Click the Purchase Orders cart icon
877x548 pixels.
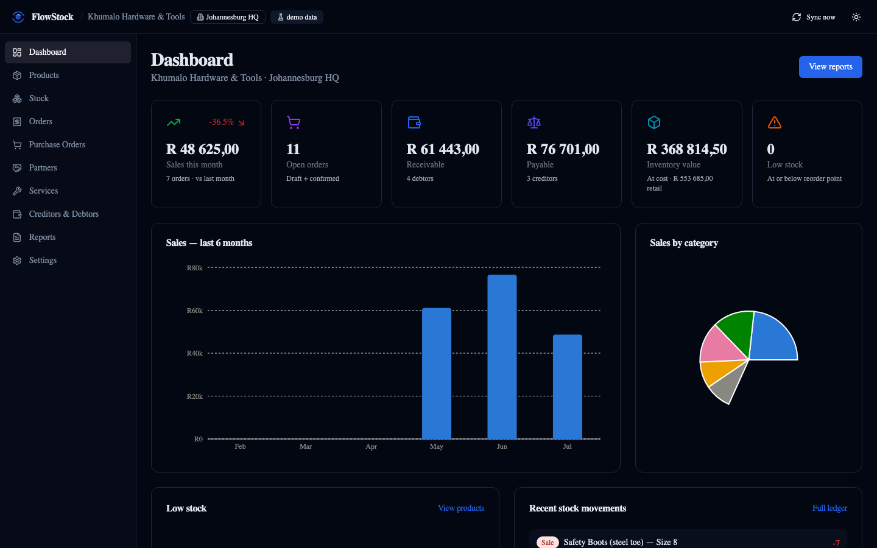tap(17, 145)
